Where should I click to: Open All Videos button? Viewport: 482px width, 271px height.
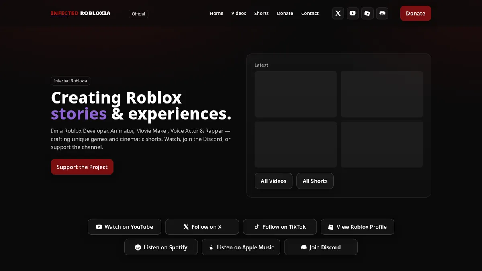click(274, 181)
